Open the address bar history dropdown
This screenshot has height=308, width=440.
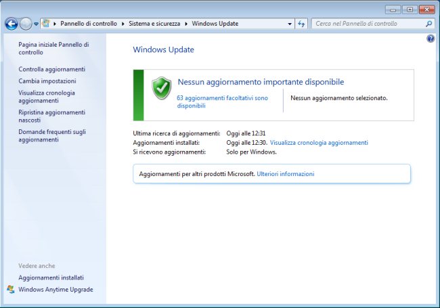pyautogui.click(x=290, y=24)
